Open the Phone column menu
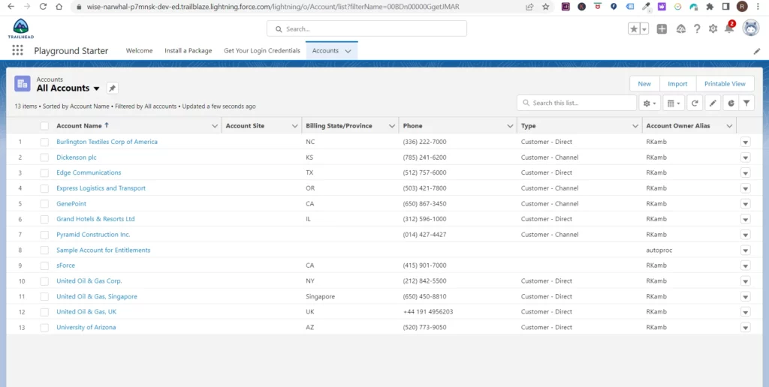This screenshot has height=387, width=769. click(x=510, y=126)
